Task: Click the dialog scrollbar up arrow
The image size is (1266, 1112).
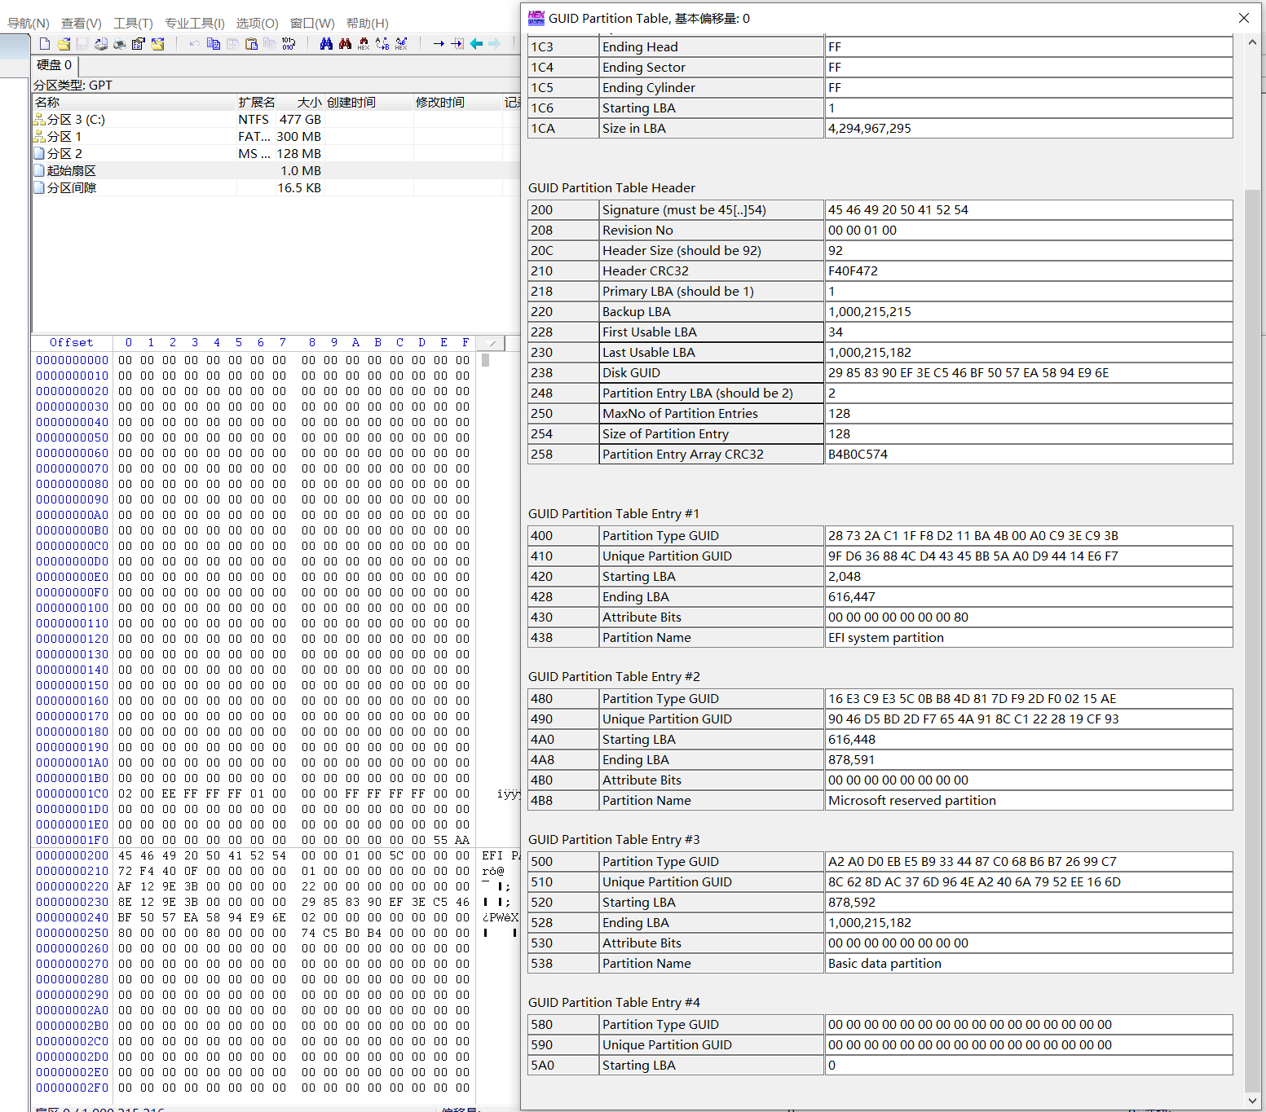Action: 1253,43
